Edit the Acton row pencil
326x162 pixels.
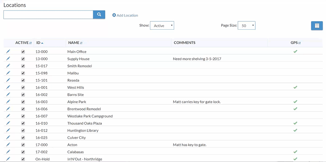(8, 145)
